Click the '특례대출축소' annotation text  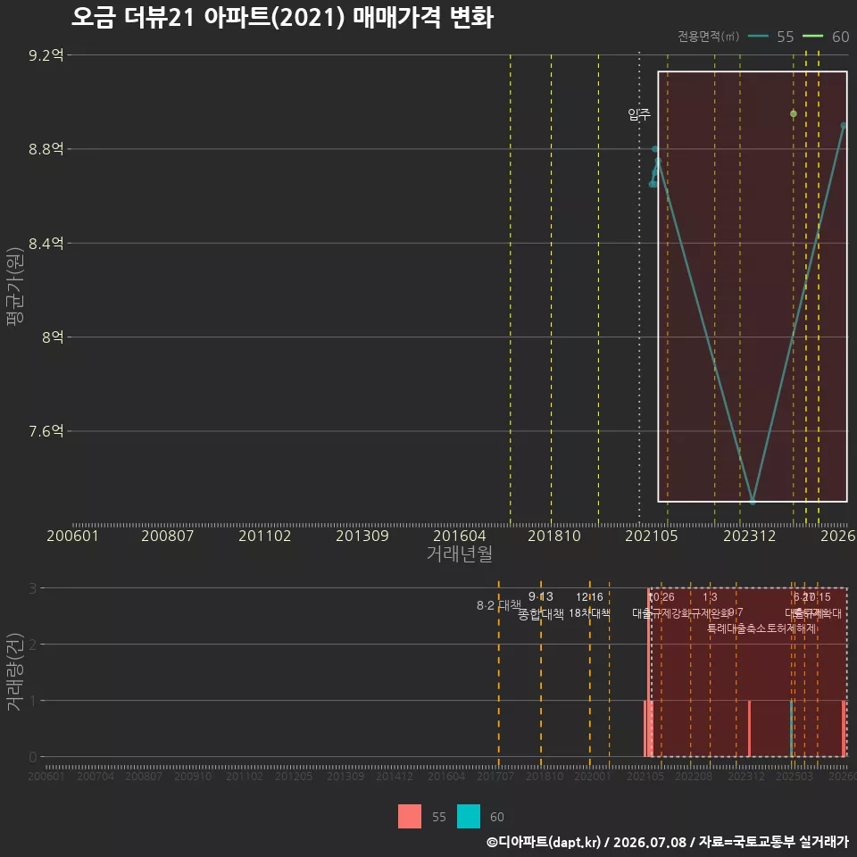point(737,628)
